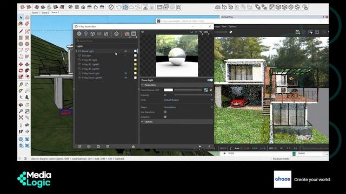Toggle the Adaptive checkbox
Image resolution: width=346 pixels, height=194 pixels.
pyautogui.click(x=165, y=117)
